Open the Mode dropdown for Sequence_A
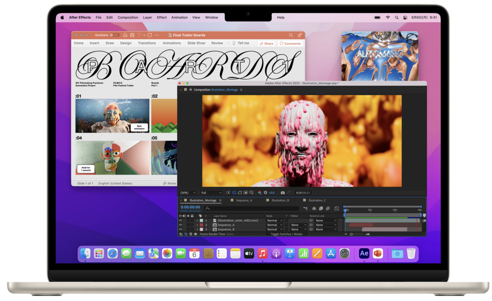 [274, 225]
